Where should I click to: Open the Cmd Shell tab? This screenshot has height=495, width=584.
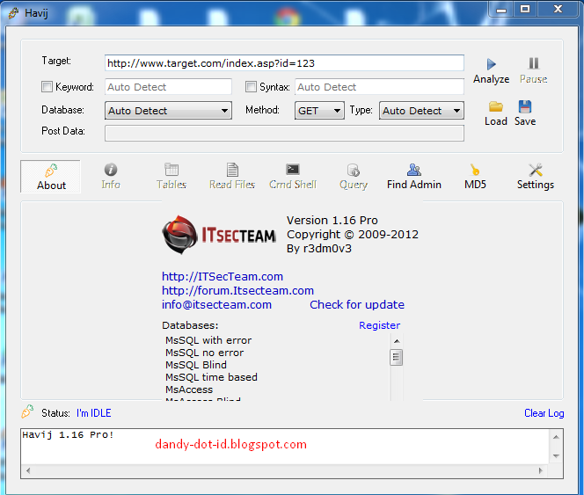pyautogui.click(x=293, y=177)
